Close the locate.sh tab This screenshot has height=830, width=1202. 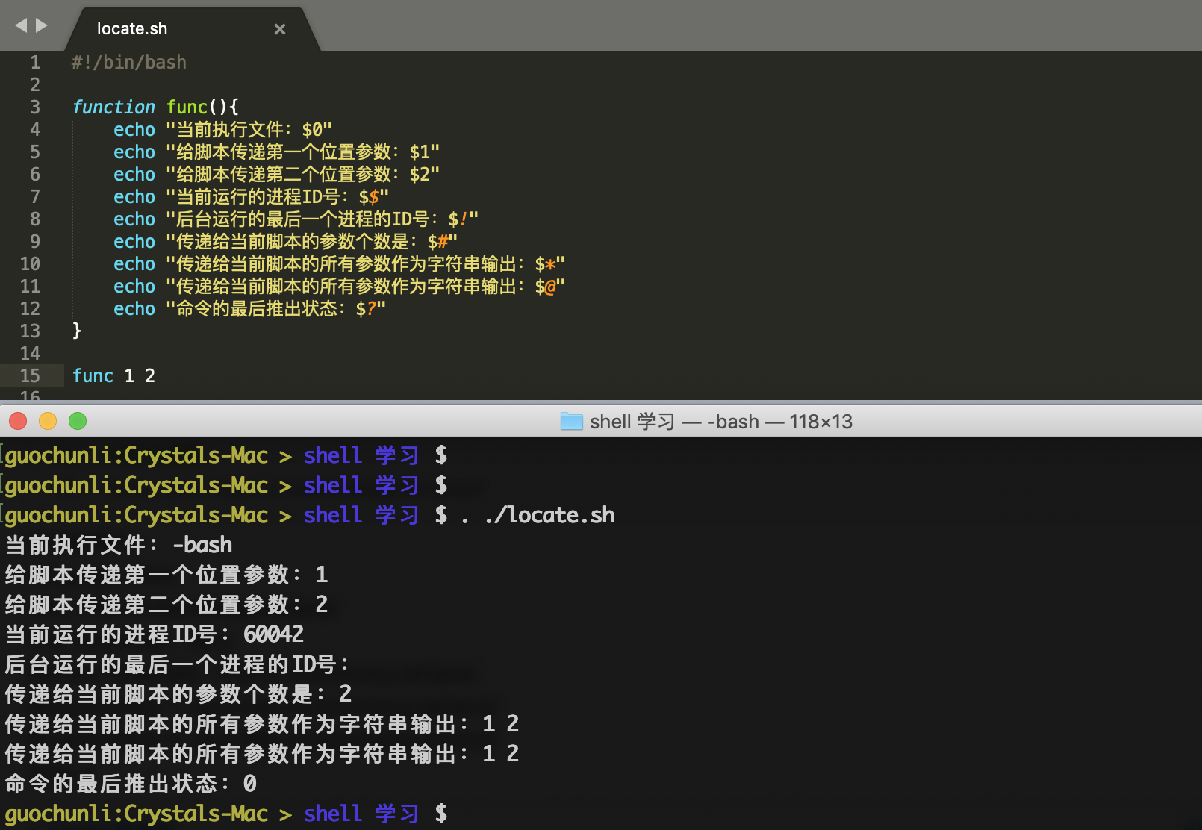280,29
